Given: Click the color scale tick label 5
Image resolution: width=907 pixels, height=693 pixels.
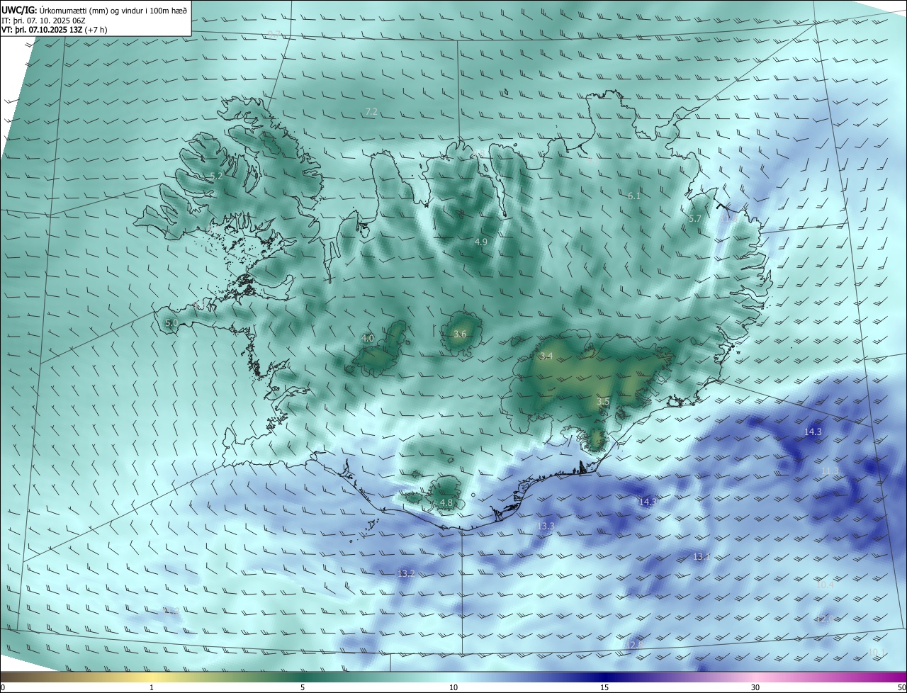Looking at the screenshot, I should tap(303, 687).
